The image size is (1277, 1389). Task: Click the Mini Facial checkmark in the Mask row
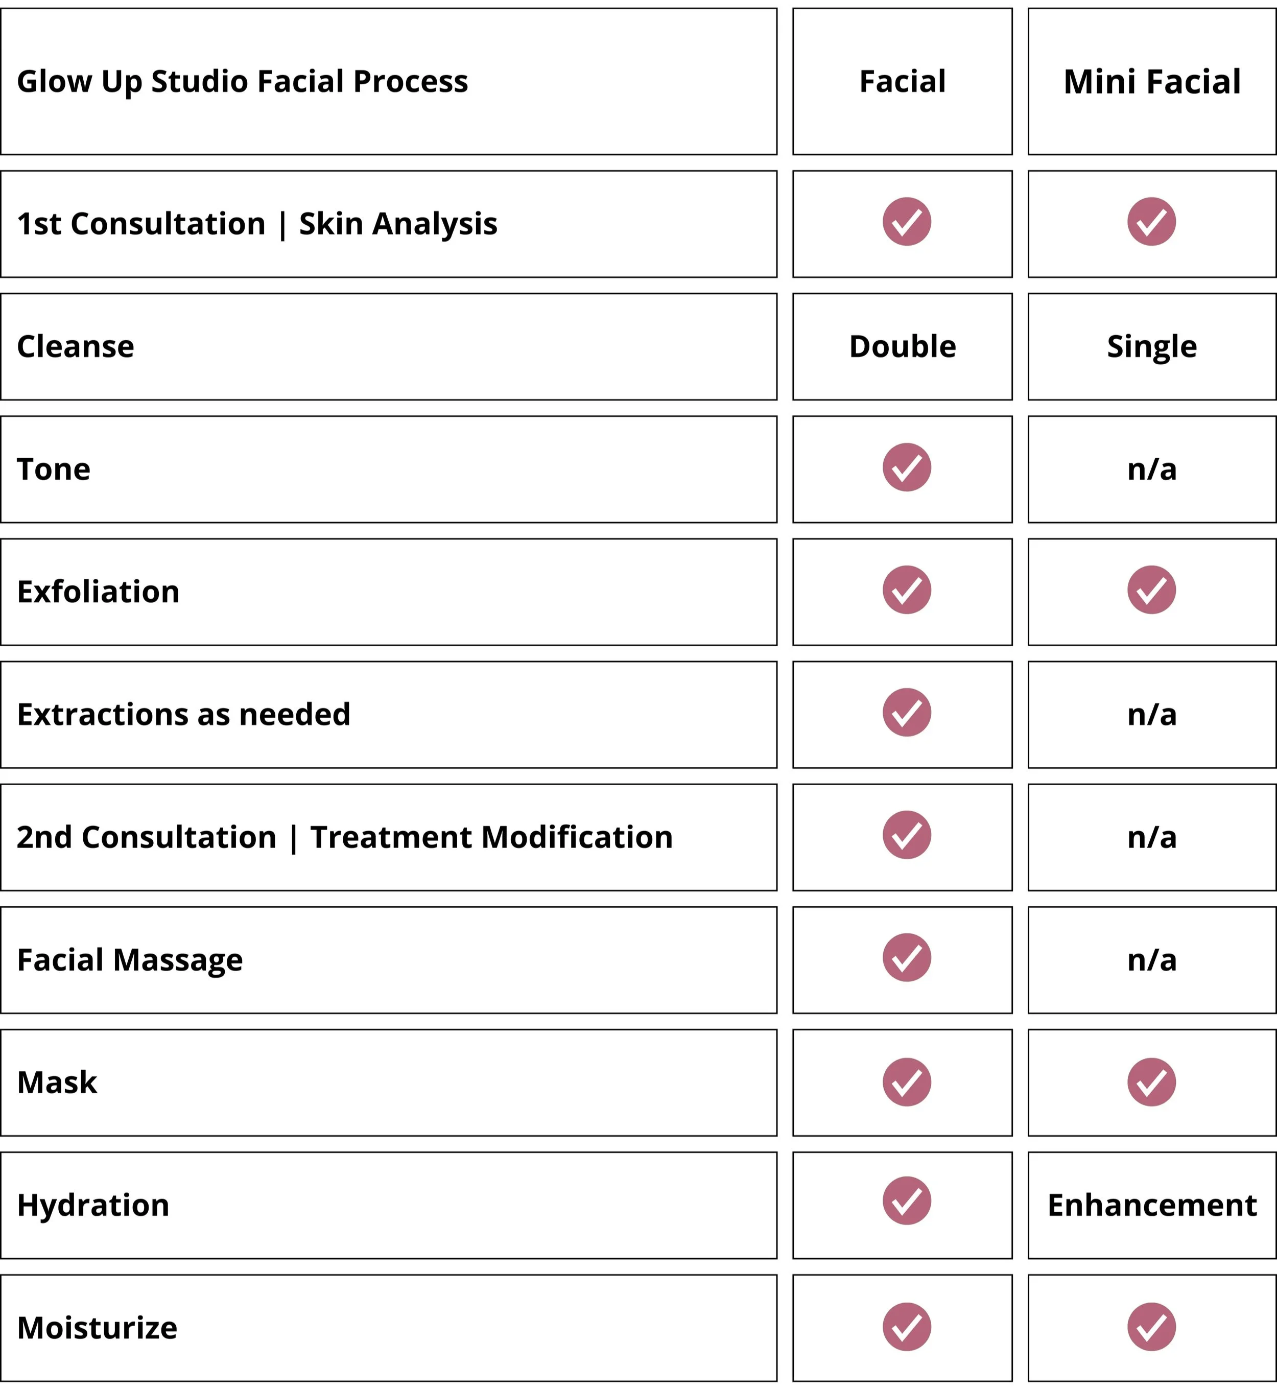click(x=1151, y=1082)
